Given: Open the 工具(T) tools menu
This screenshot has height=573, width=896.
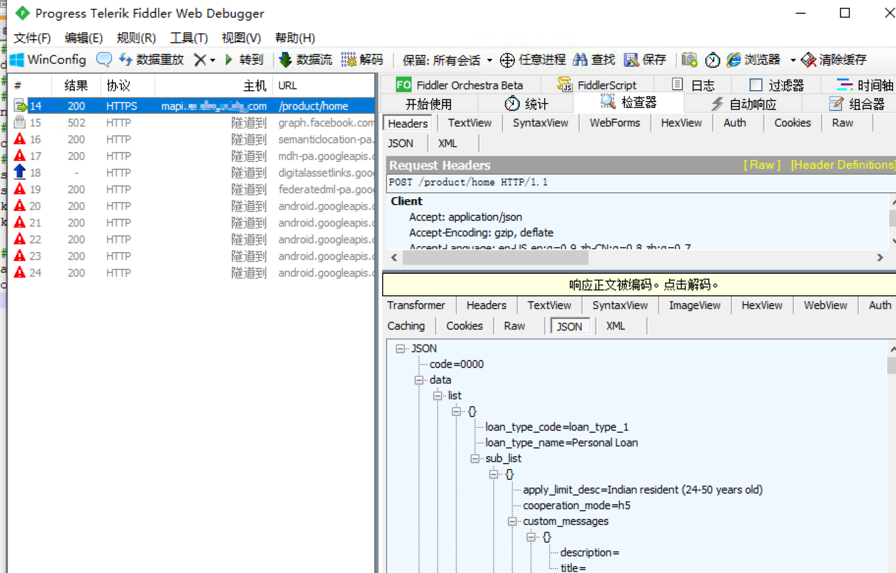Looking at the screenshot, I should pos(189,38).
